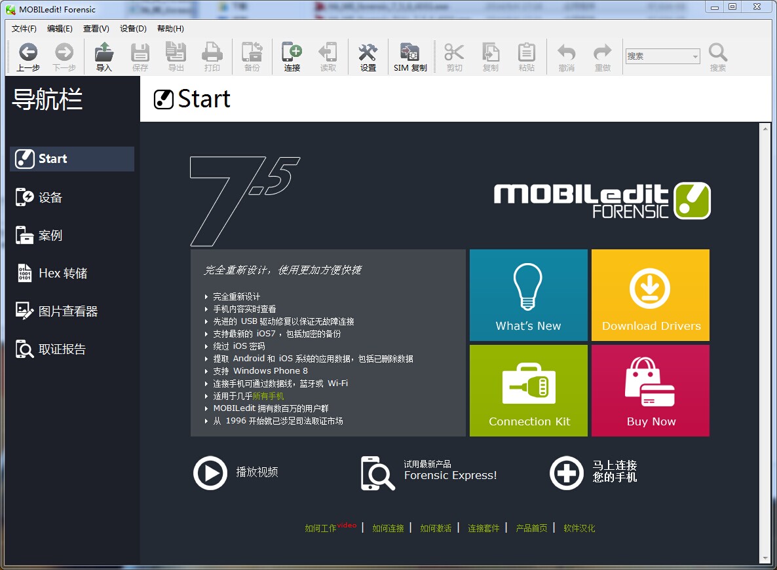This screenshot has width=777, height=570.
Task: Click the 导出 (Export) icon
Action: [176, 56]
